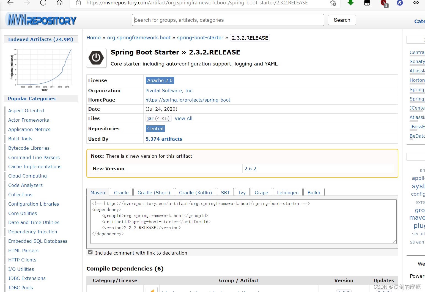Open the Date and Time Utilities category
425x292 pixels.
tap(34, 222)
